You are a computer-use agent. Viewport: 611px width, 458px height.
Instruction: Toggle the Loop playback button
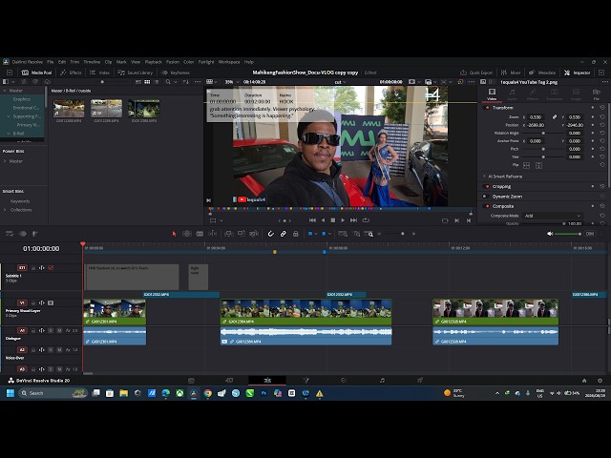(366, 220)
